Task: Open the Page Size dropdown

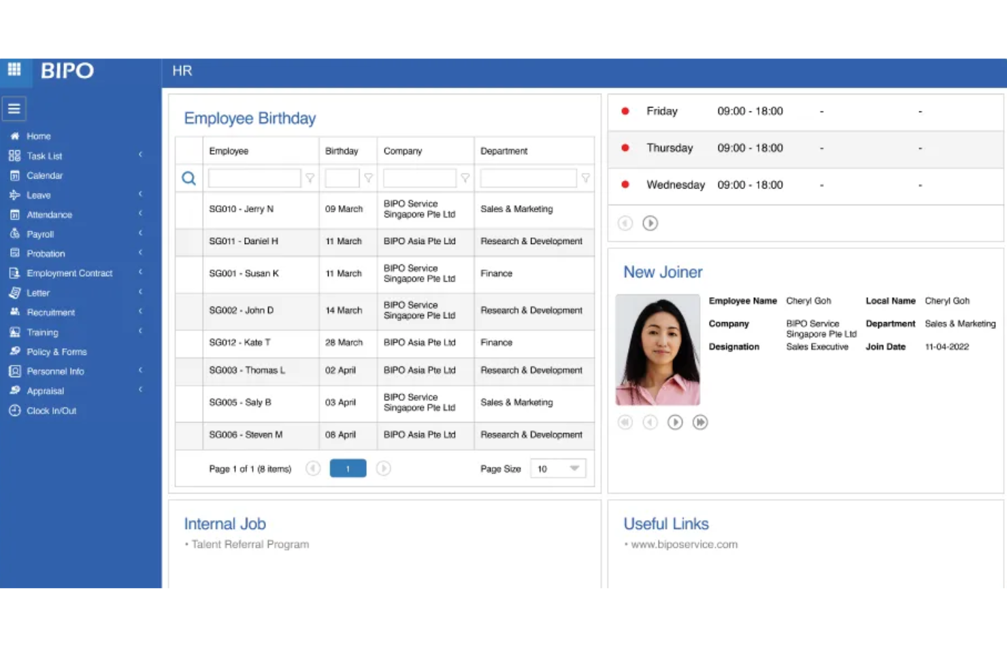Action: [557, 468]
